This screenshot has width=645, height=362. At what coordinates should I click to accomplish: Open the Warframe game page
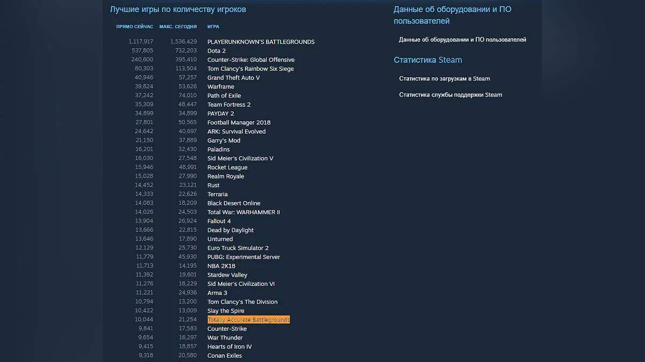[x=220, y=87]
